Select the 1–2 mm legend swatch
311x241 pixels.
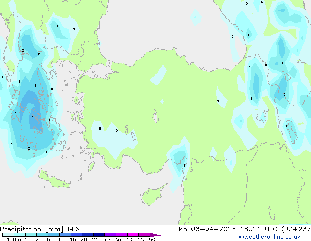[x=31, y=235]
